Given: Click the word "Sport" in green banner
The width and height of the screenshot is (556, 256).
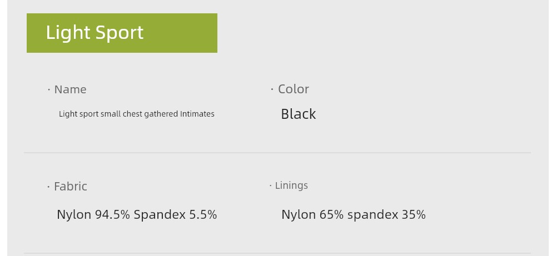Looking at the screenshot, I should 120,33.
